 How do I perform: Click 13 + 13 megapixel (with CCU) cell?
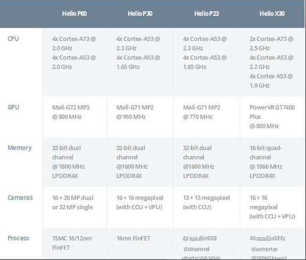(x=207, y=207)
